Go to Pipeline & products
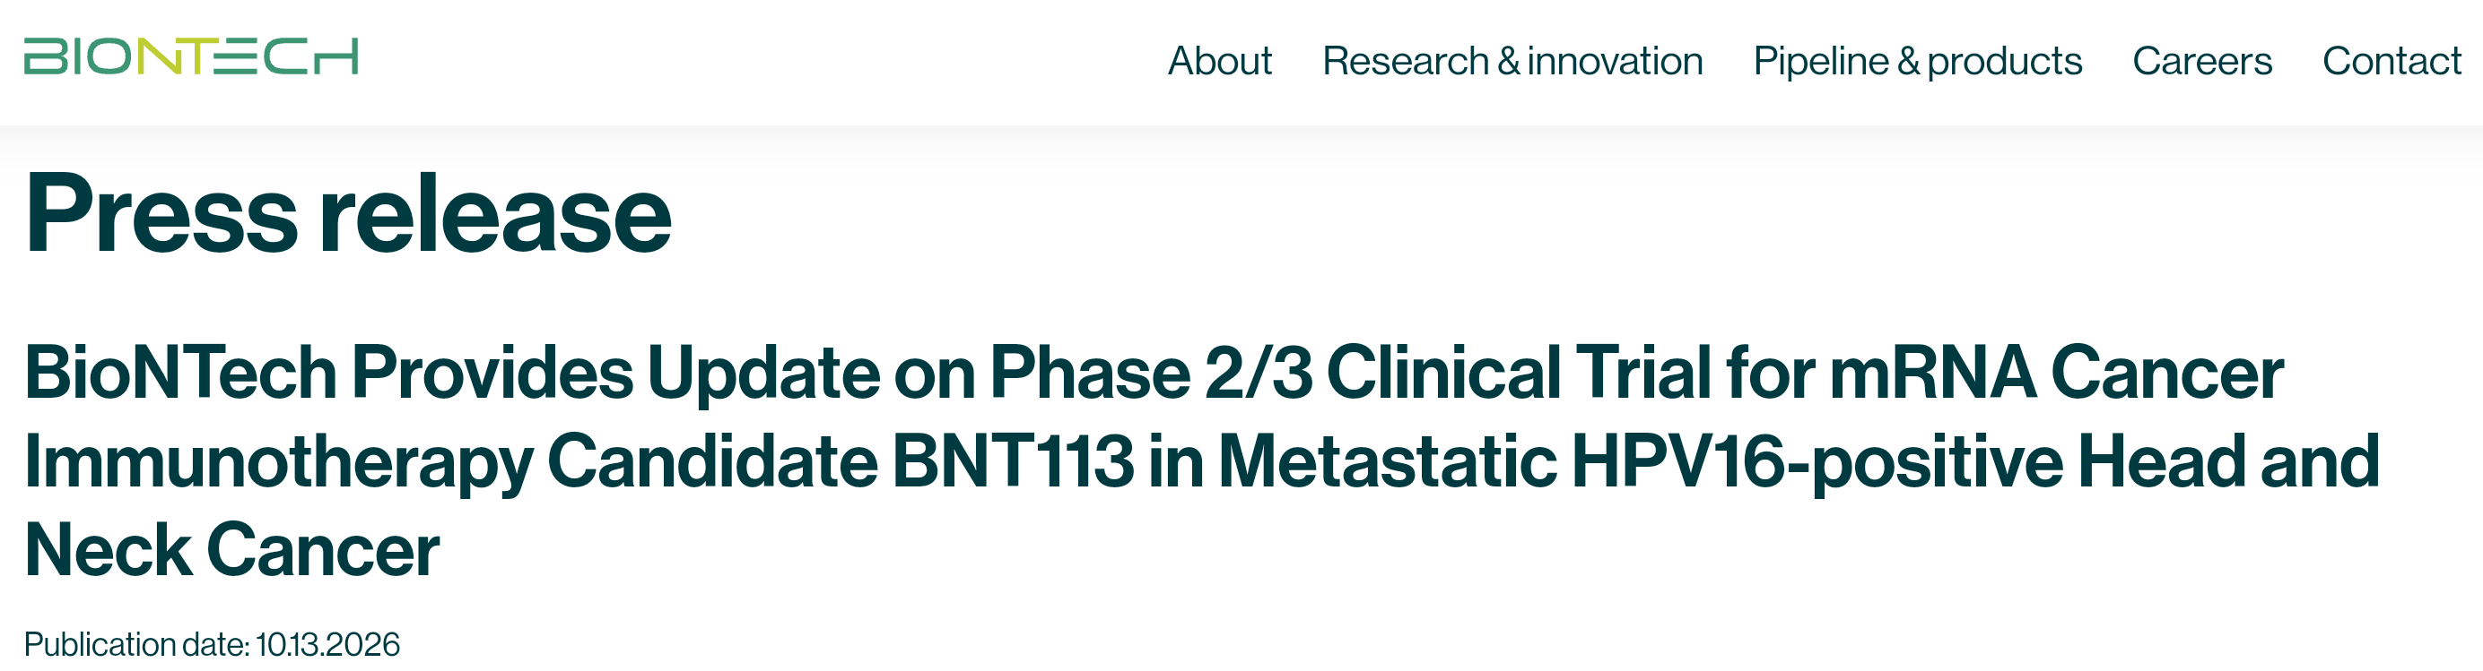Screen dimensions: 2483x671 pos(1917,62)
